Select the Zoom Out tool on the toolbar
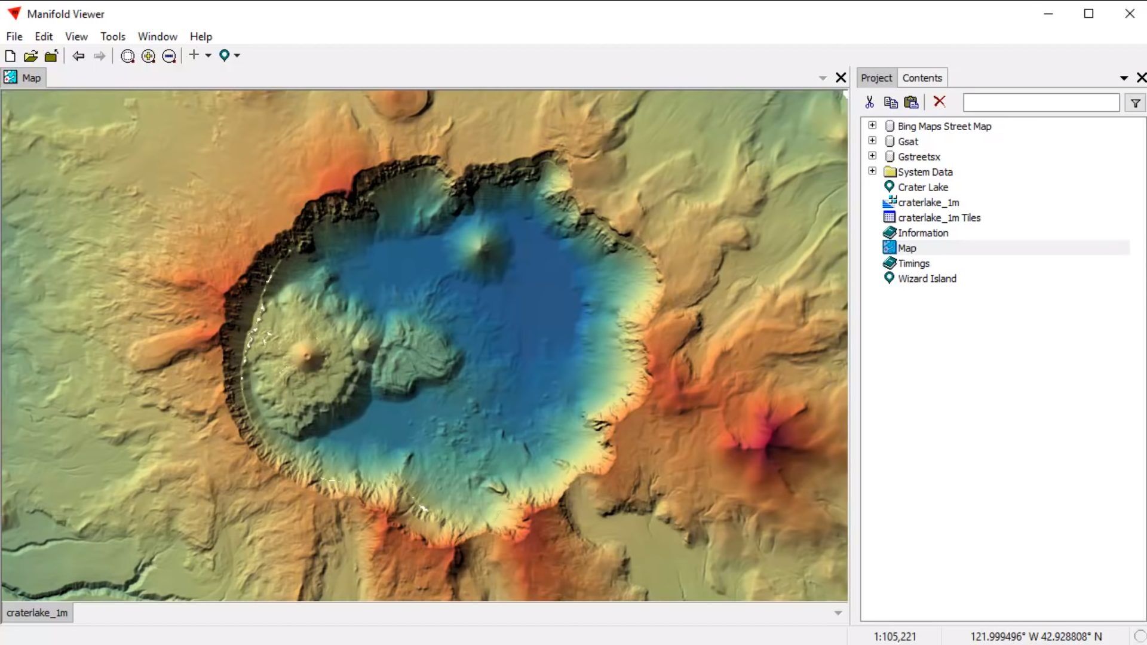Image resolution: width=1147 pixels, height=645 pixels. pyautogui.click(x=168, y=56)
